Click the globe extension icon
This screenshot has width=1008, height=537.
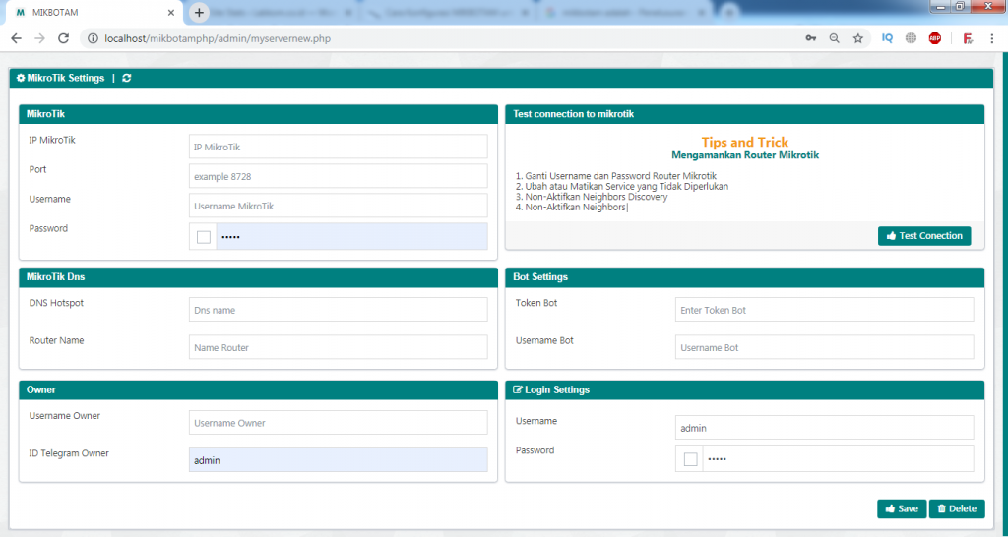(911, 38)
